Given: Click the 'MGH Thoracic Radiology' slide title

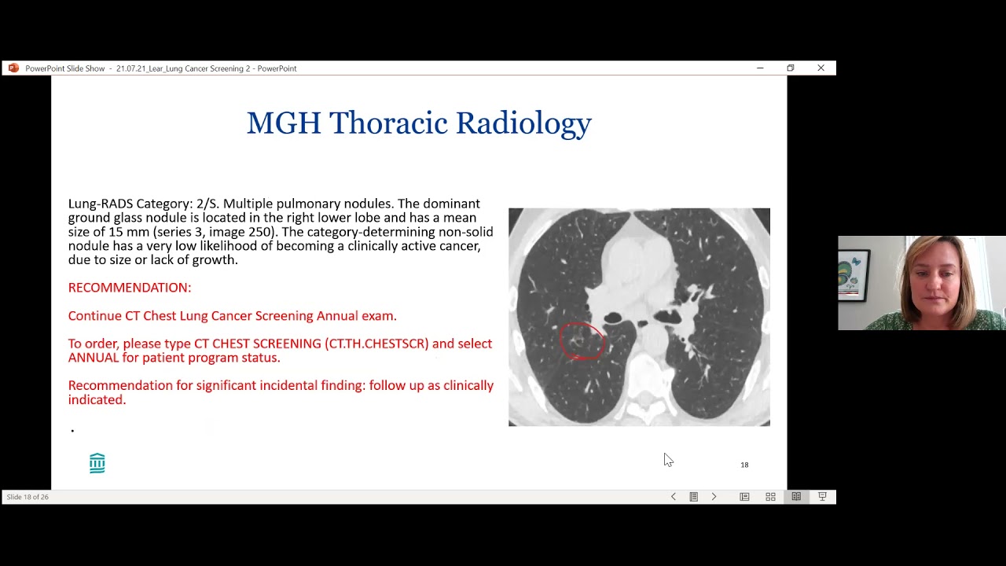Looking at the screenshot, I should click(419, 123).
